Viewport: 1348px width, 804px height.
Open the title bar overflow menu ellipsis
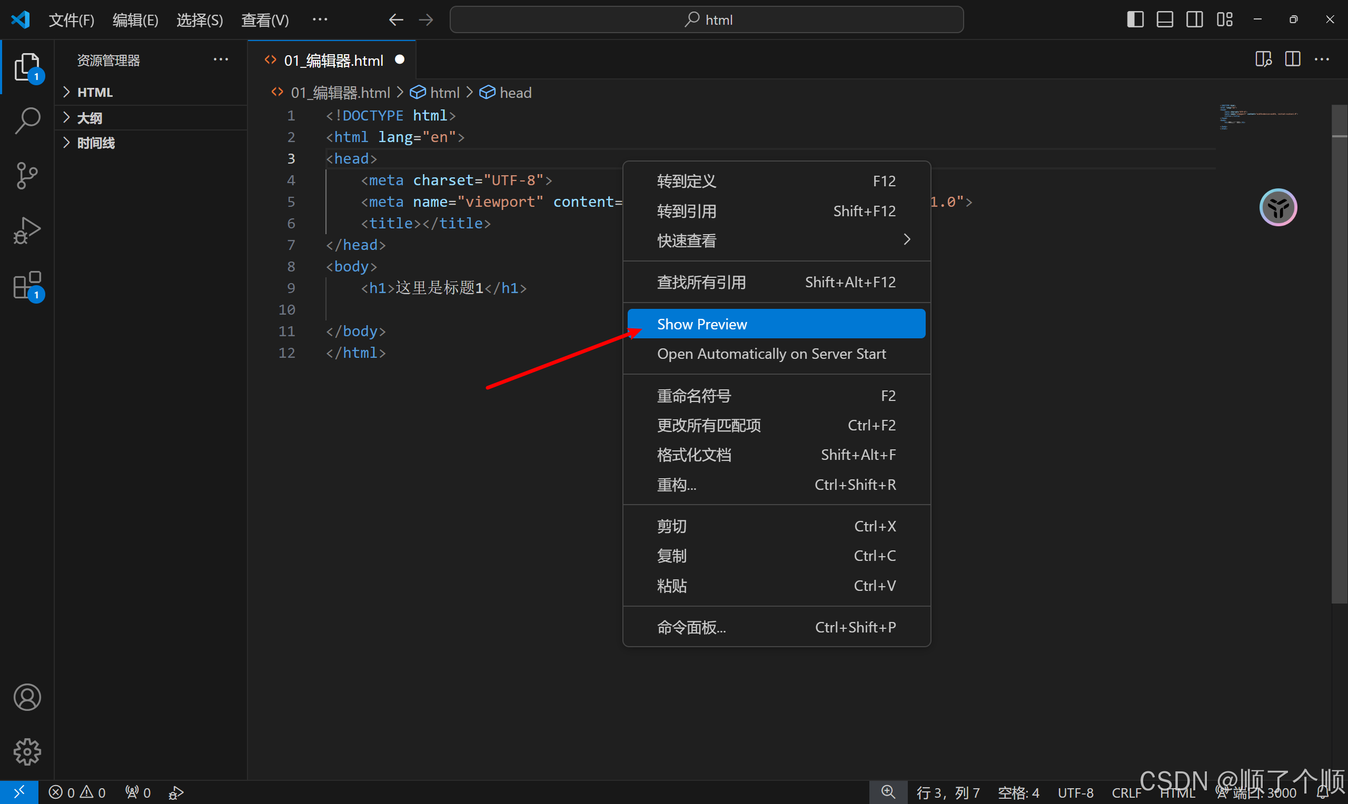(320, 19)
